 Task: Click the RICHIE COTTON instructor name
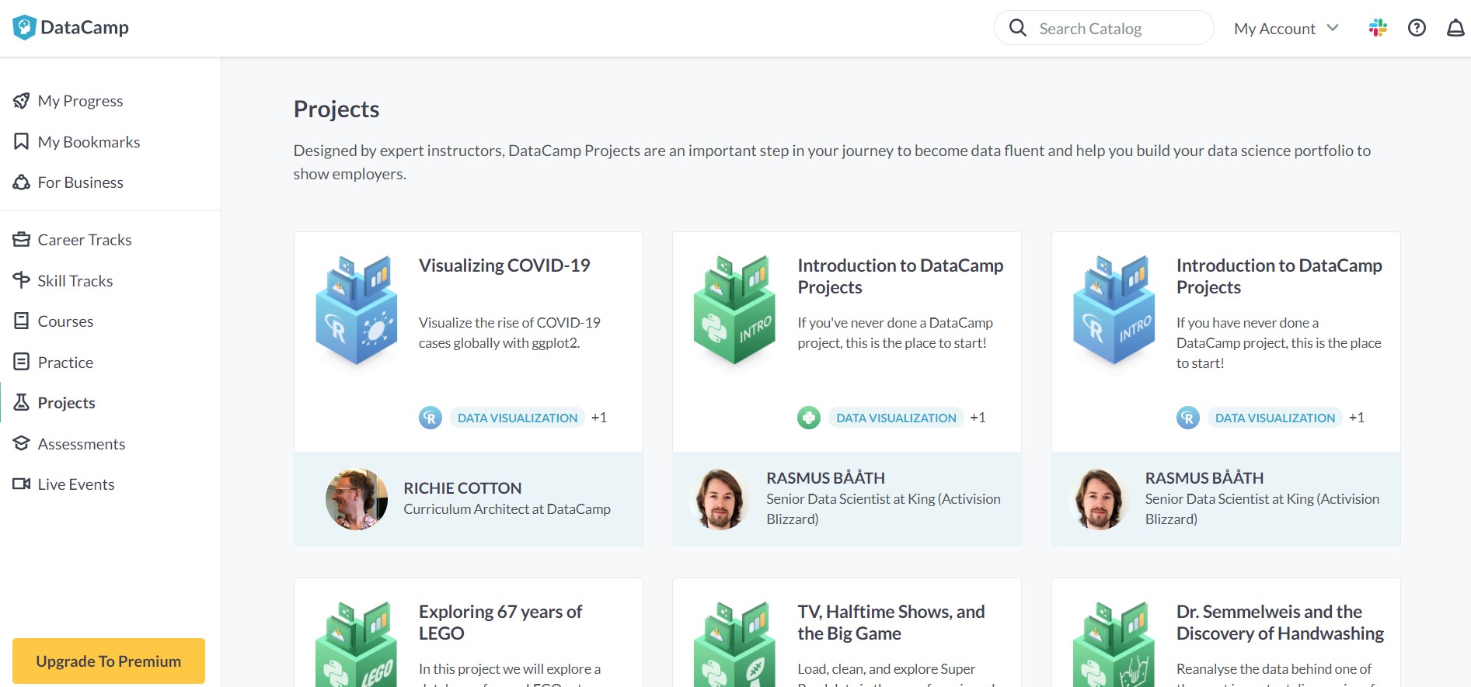tap(462, 488)
